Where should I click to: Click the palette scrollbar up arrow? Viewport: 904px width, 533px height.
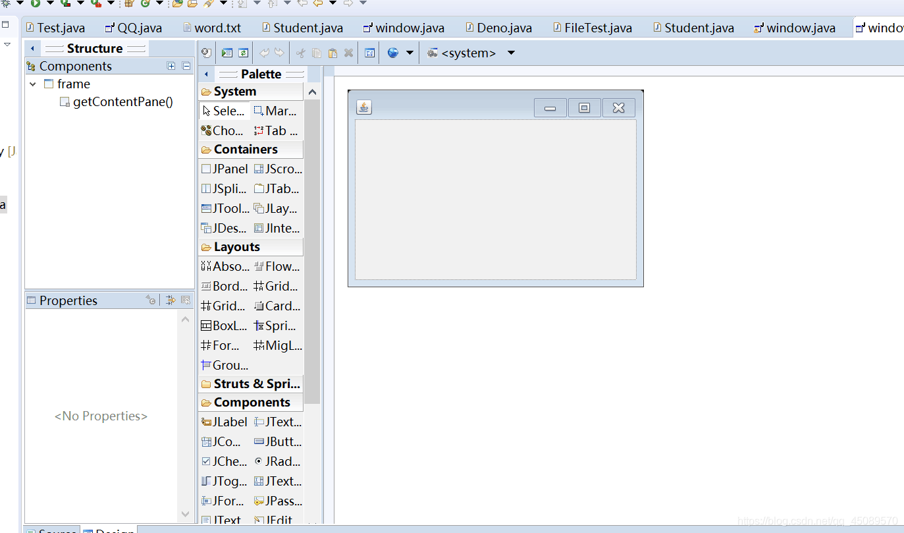313,92
